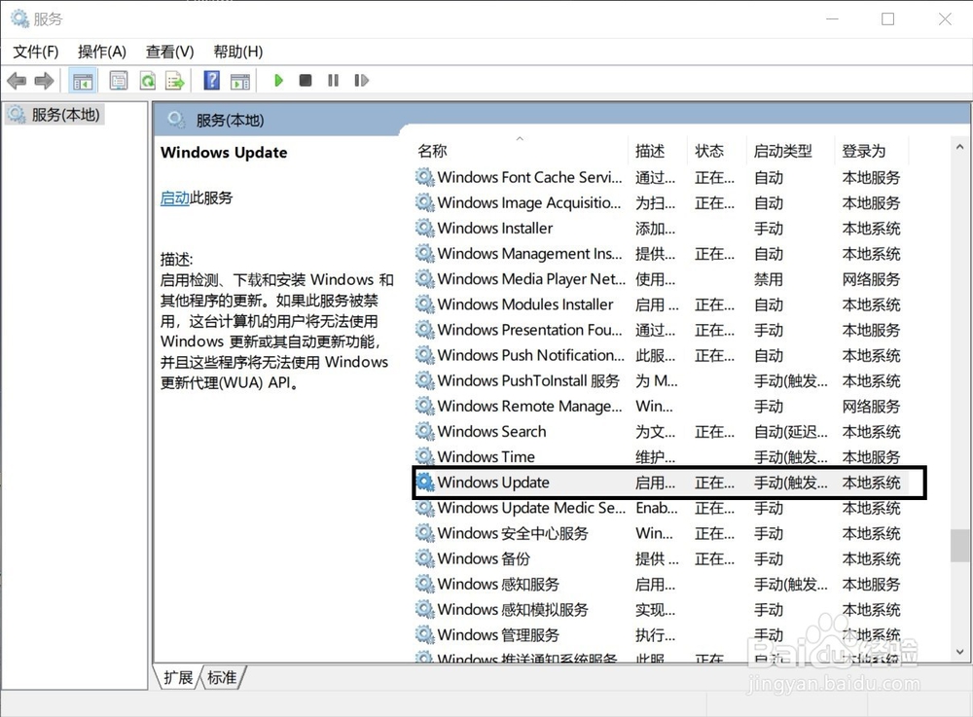Click Enab... description of Update Medic row
This screenshot has height=717, width=973.
pyautogui.click(x=657, y=508)
